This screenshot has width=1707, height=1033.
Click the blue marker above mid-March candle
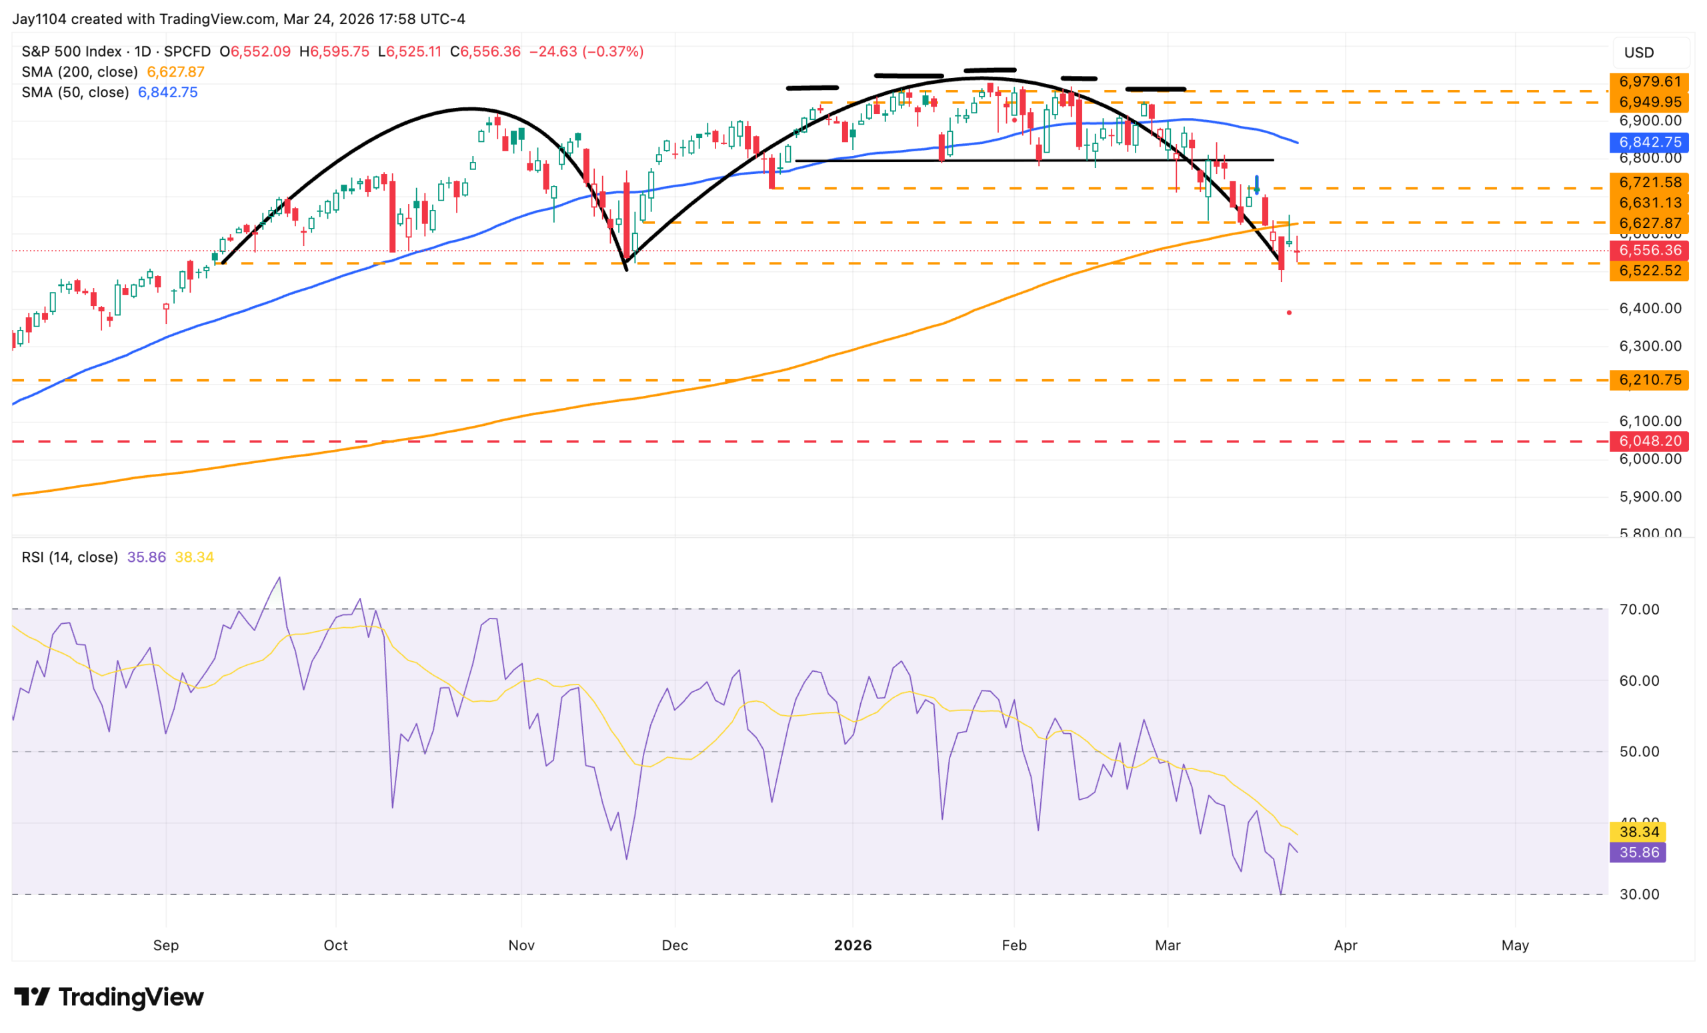pos(1257,185)
